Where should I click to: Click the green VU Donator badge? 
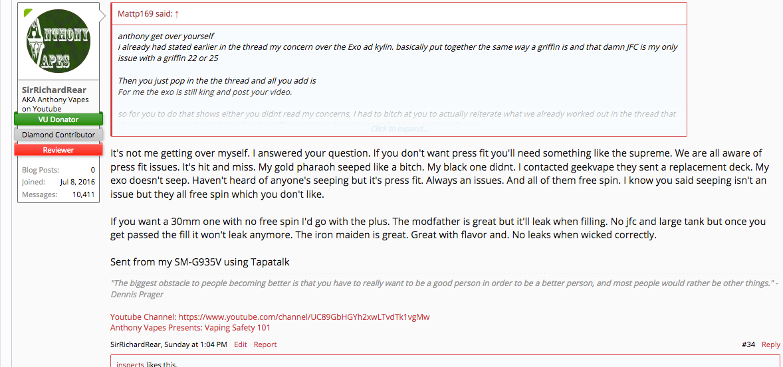coord(60,119)
